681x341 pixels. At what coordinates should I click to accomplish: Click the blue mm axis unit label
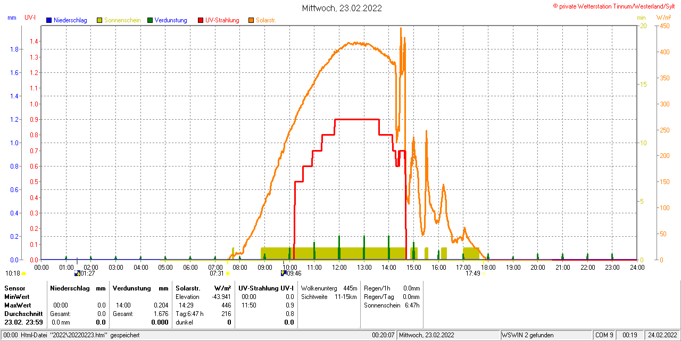(x=12, y=18)
